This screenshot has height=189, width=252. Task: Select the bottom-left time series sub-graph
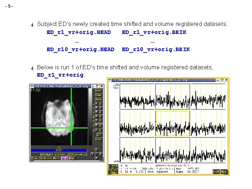pos(137,150)
